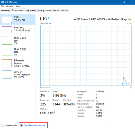Click the 3144 threads value
This screenshot has width=135, height=129.
pyautogui.click(x=56, y=104)
